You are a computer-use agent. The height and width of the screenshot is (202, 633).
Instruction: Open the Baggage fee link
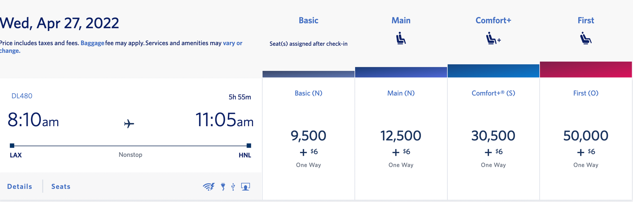click(x=92, y=43)
